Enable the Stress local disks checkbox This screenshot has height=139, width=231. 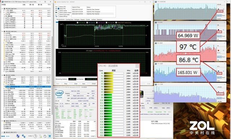[x=58, y=14]
